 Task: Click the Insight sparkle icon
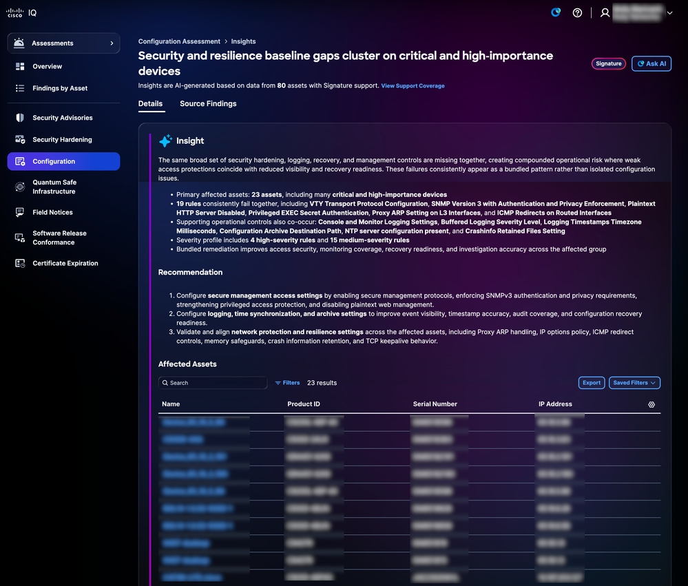(x=165, y=140)
